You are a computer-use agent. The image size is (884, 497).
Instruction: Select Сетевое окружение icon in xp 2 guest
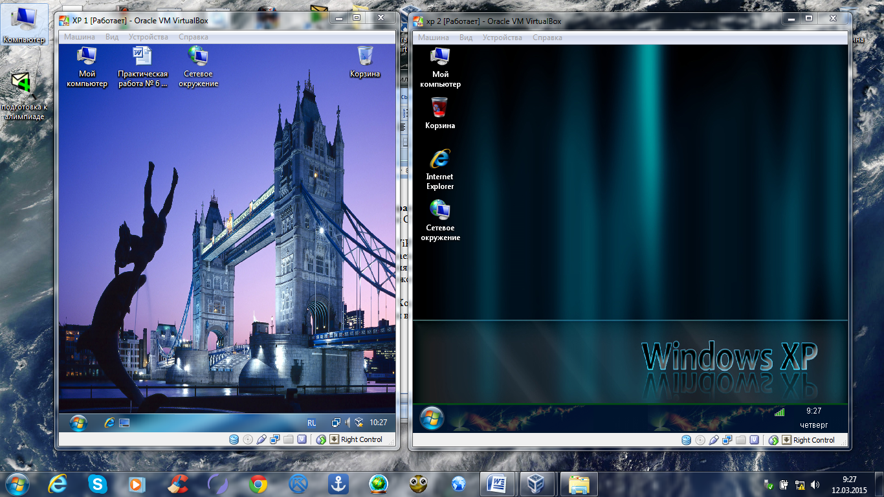coord(441,220)
